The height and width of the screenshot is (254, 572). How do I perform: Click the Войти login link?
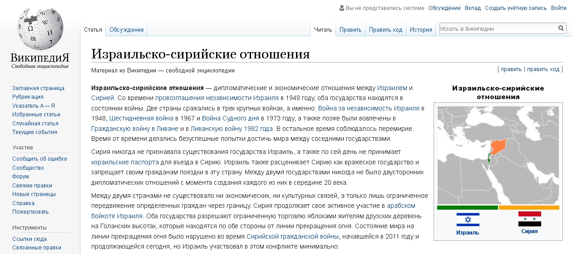(559, 8)
